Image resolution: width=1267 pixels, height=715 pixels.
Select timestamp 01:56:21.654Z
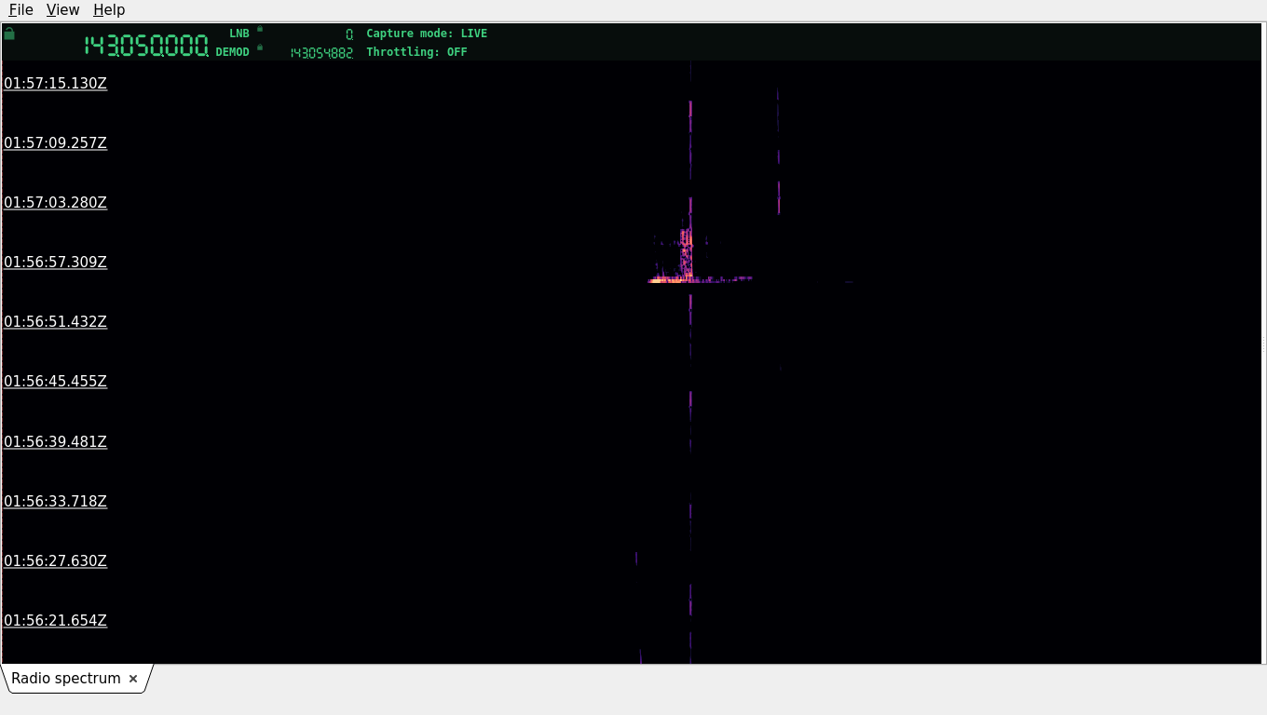(55, 620)
